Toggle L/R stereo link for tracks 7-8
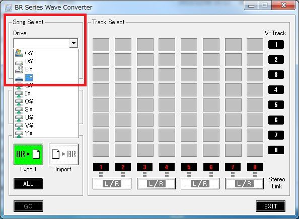The height and width of the screenshot is (219, 299). pos(244,184)
